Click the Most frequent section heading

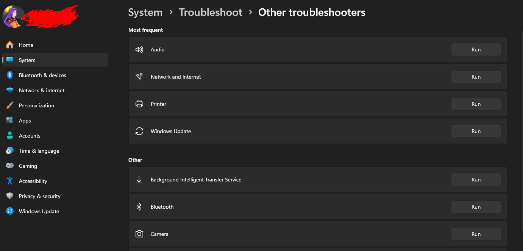click(x=146, y=30)
